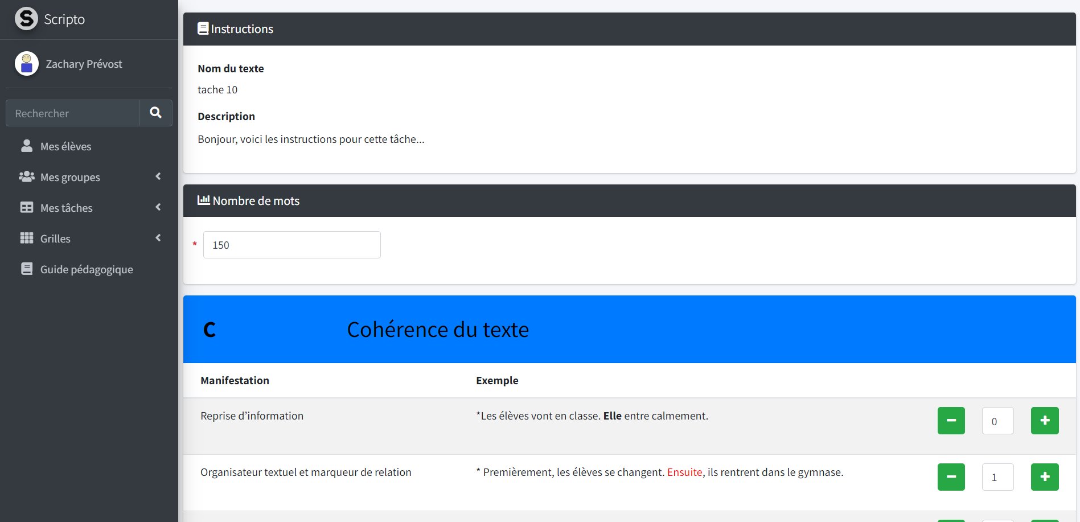Image resolution: width=1080 pixels, height=522 pixels.
Task: Click the Nombre de mots chart icon
Action: (204, 200)
